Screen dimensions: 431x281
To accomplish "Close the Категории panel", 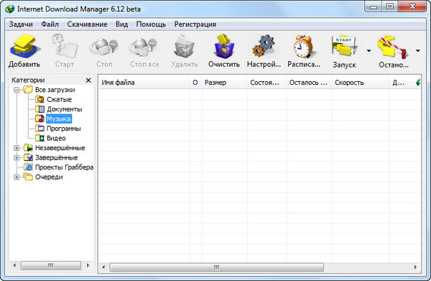I will pyautogui.click(x=88, y=80).
